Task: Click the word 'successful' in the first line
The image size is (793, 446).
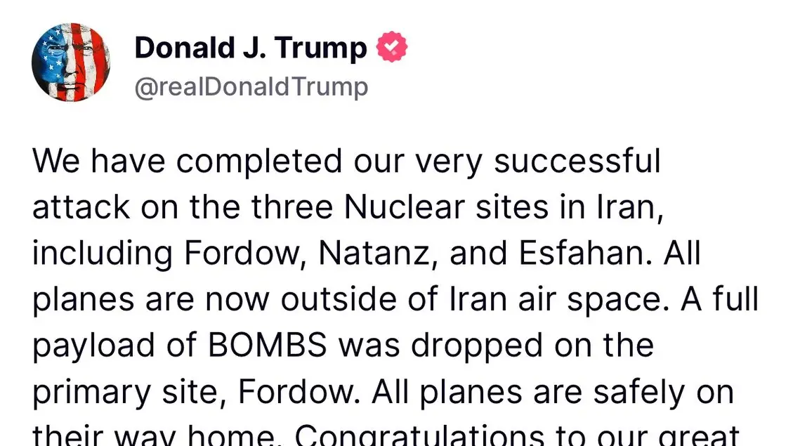Action: (x=577, y=162)
